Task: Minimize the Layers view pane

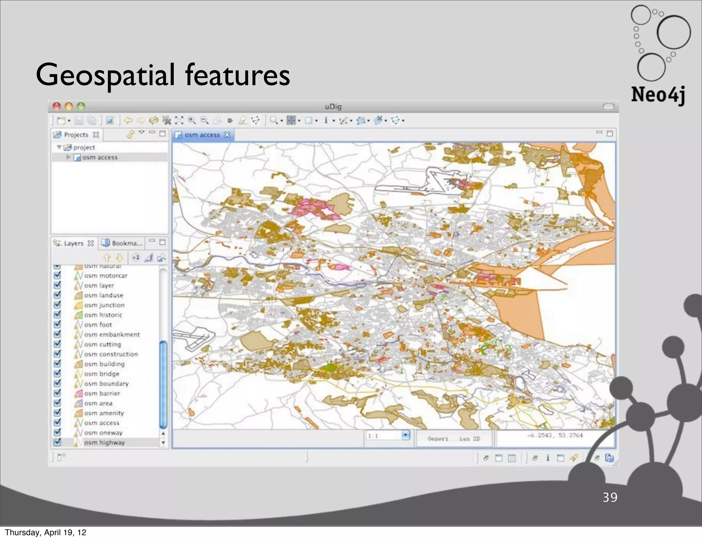Action: (152, 241)
